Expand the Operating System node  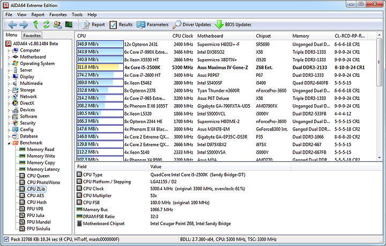pyautogui.click(x=9, y=64)
